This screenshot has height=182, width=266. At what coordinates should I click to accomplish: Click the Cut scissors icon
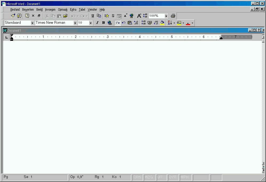(x=47, y=16)
